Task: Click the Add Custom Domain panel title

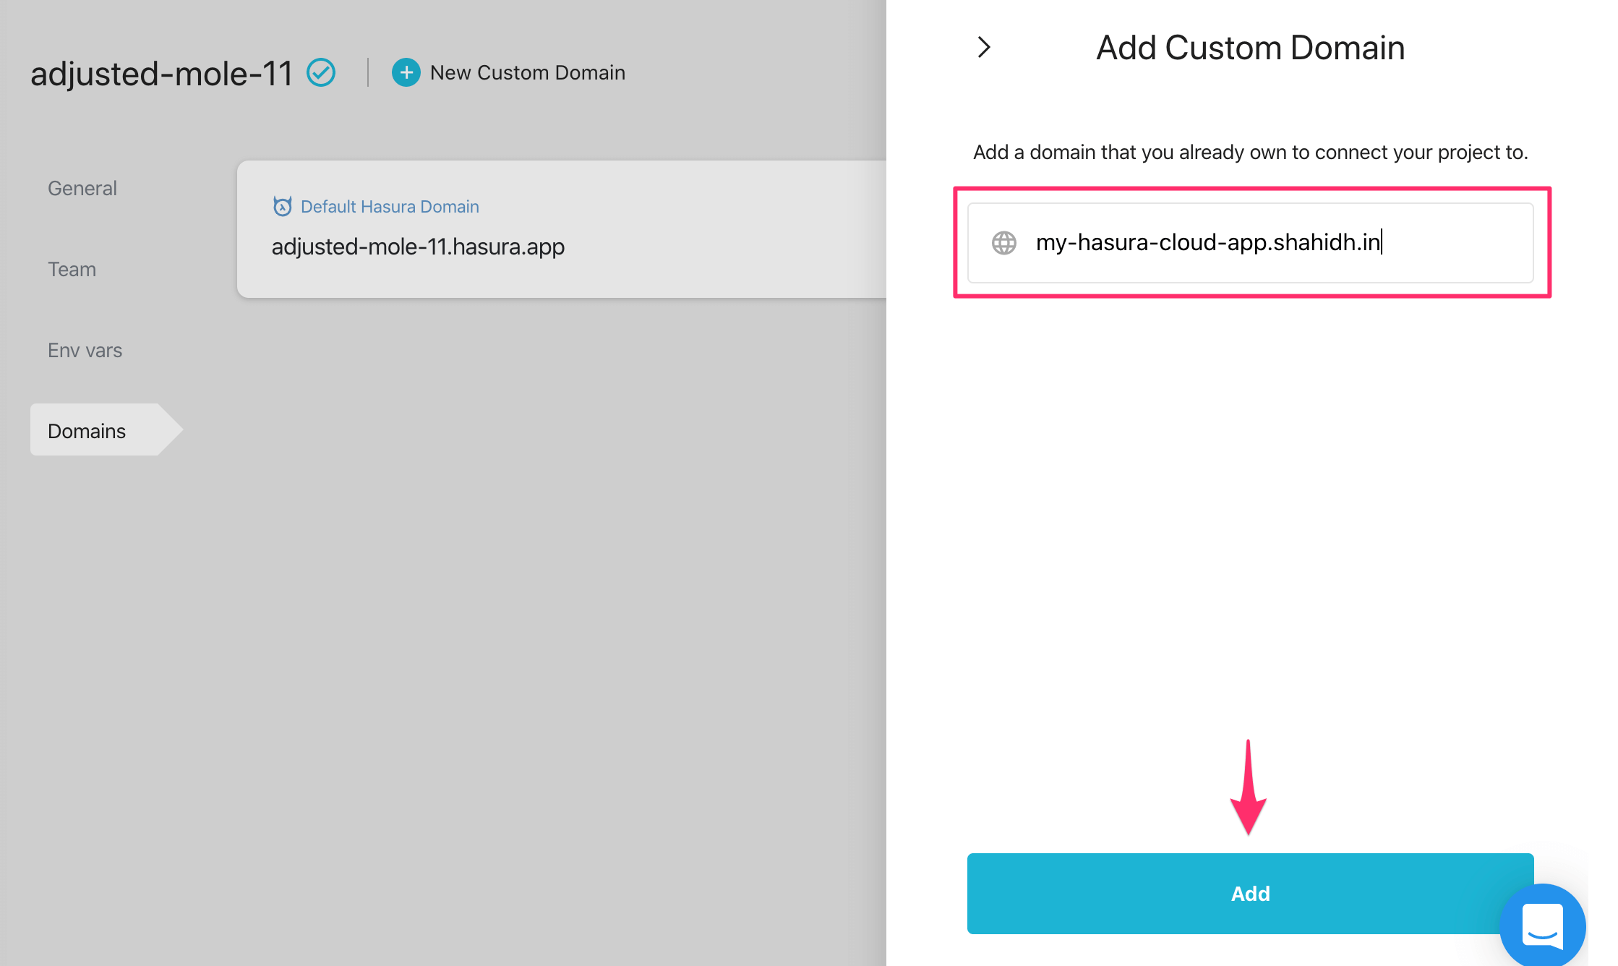Action: 1250,48
